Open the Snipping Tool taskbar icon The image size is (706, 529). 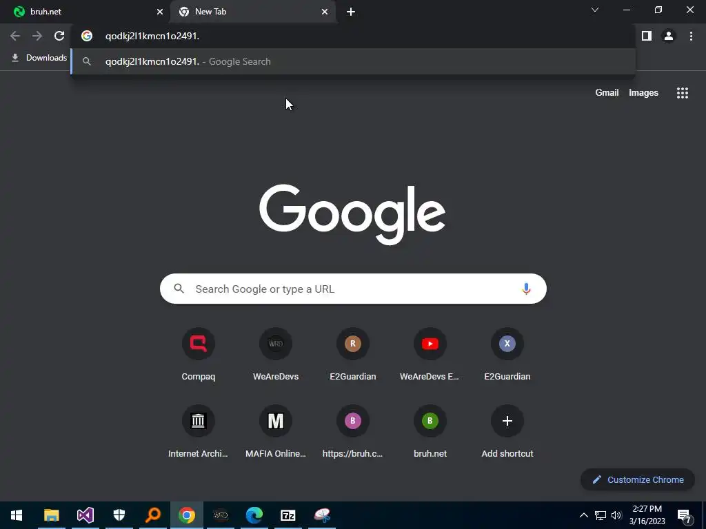click(322, 515)
